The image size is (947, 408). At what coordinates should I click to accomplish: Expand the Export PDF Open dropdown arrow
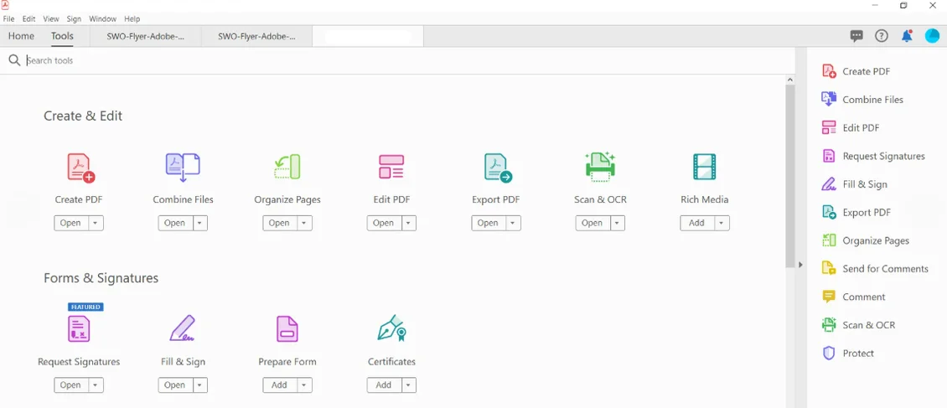pyautogui.click(x=514, y=223)
